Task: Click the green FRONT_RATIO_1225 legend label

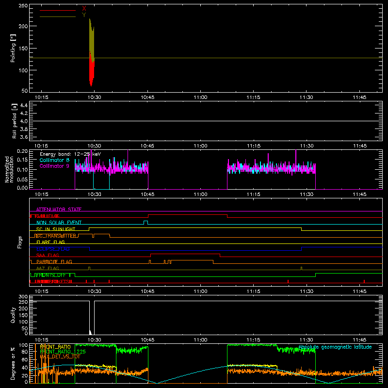Action: point(63,352)
